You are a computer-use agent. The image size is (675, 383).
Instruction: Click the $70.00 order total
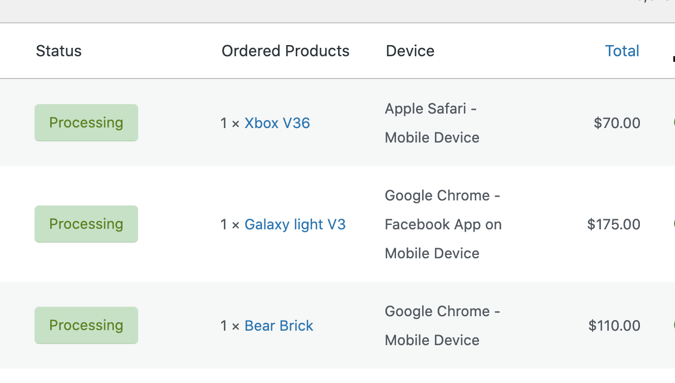tap(617, 123)
